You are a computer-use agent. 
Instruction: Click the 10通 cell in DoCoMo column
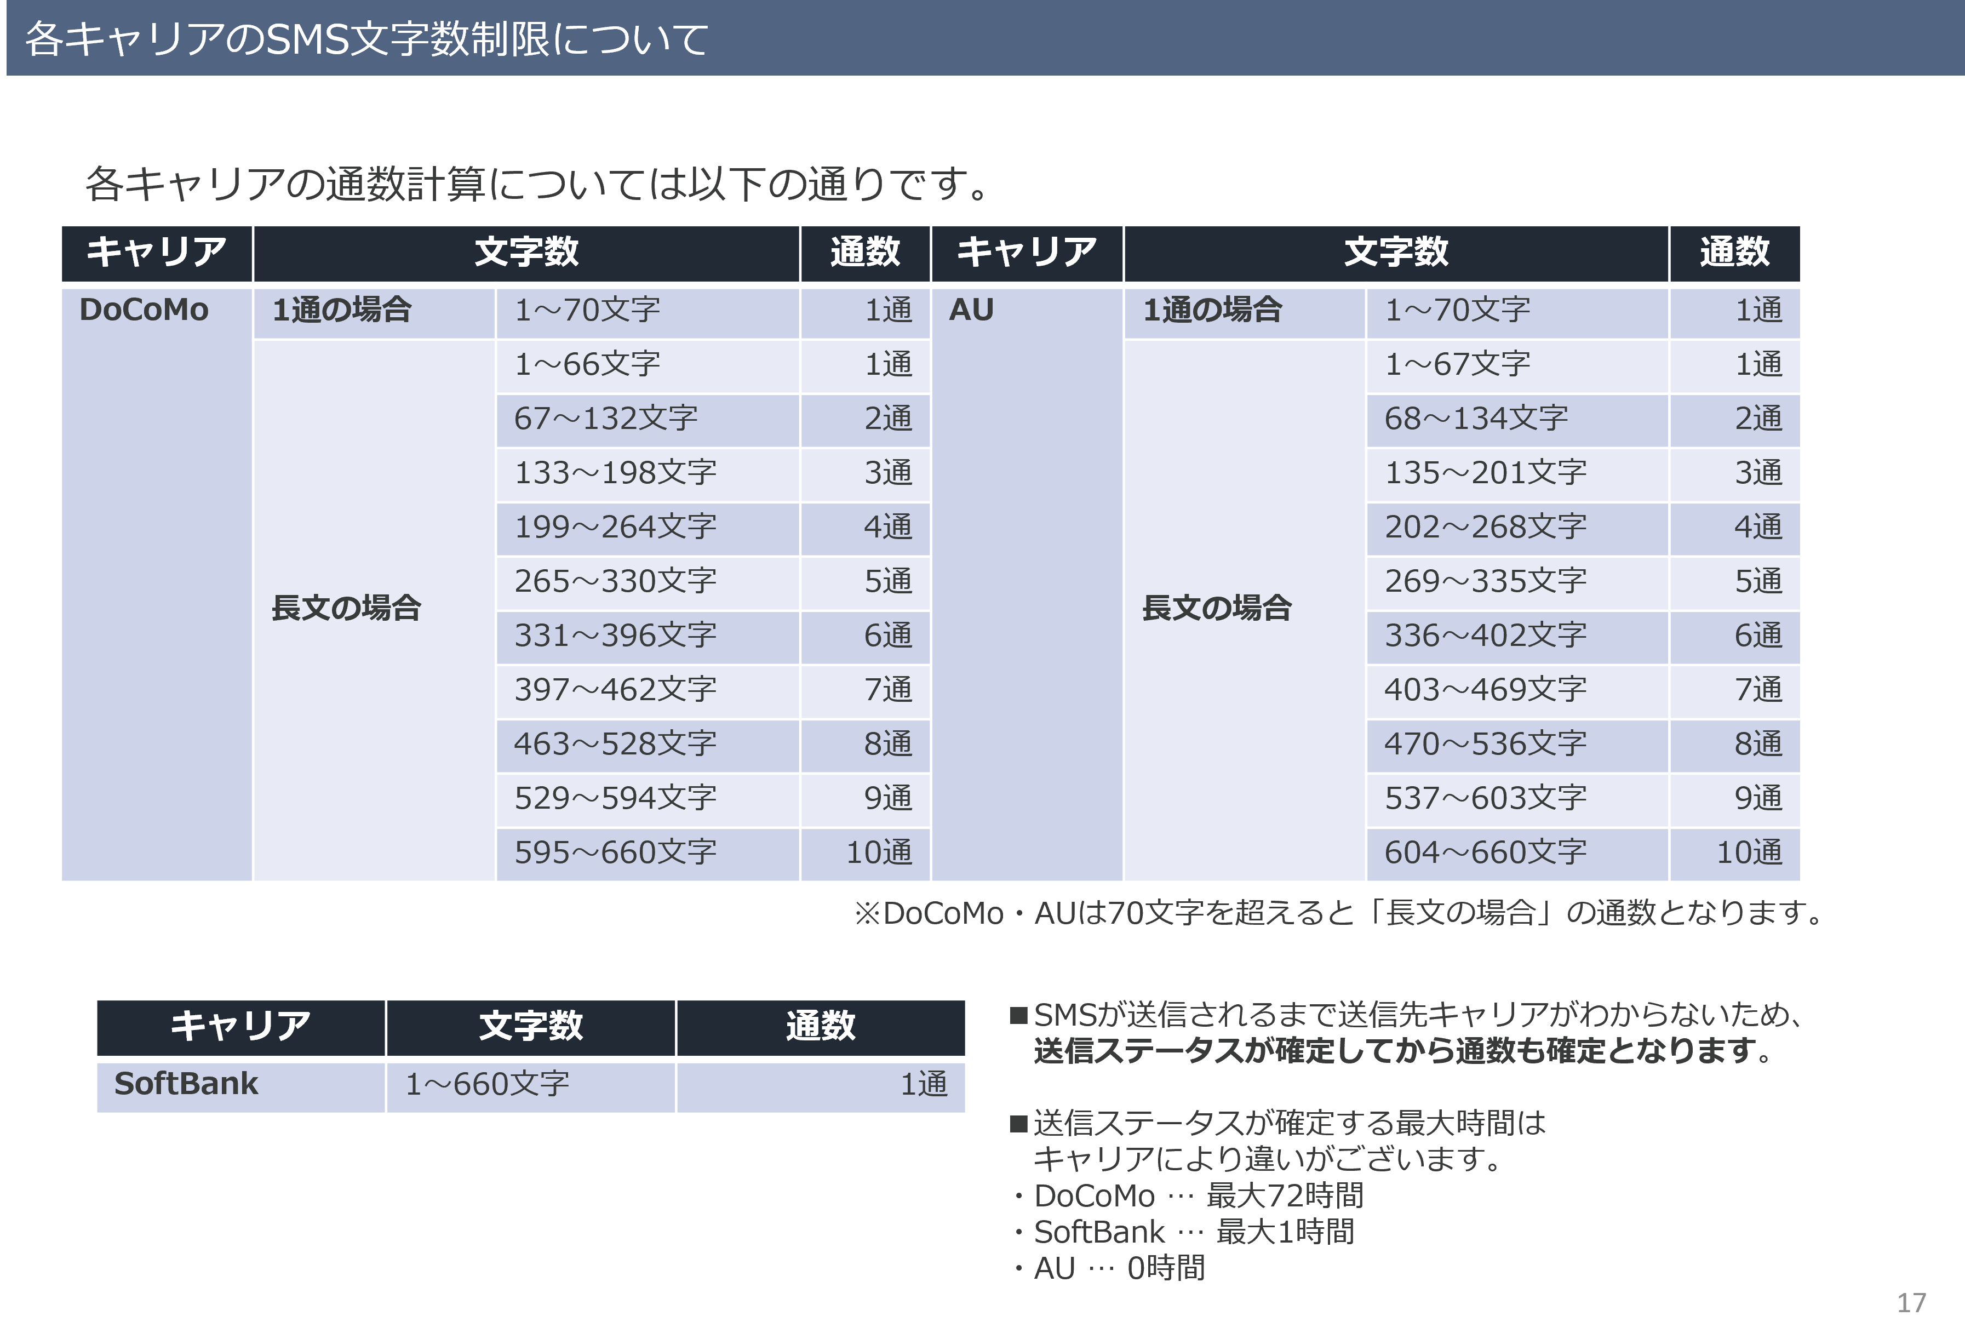879,852
